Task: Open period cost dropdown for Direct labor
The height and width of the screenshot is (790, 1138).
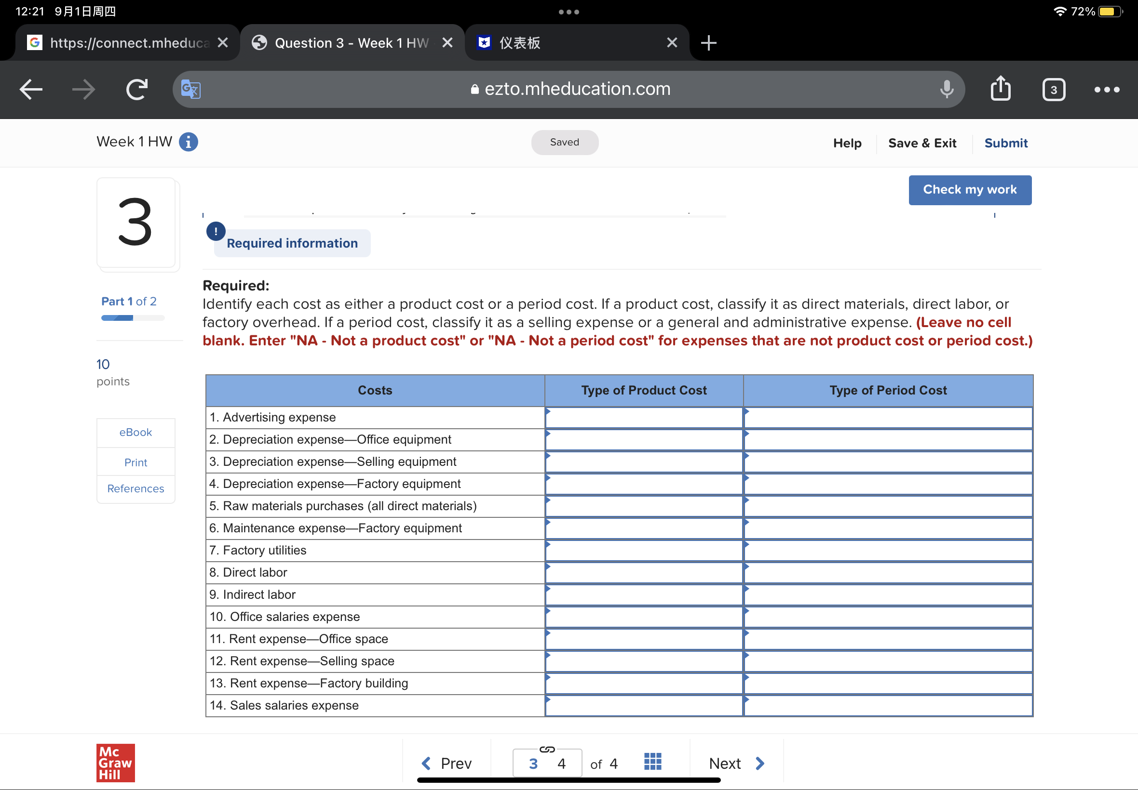Action: [888, 573]
